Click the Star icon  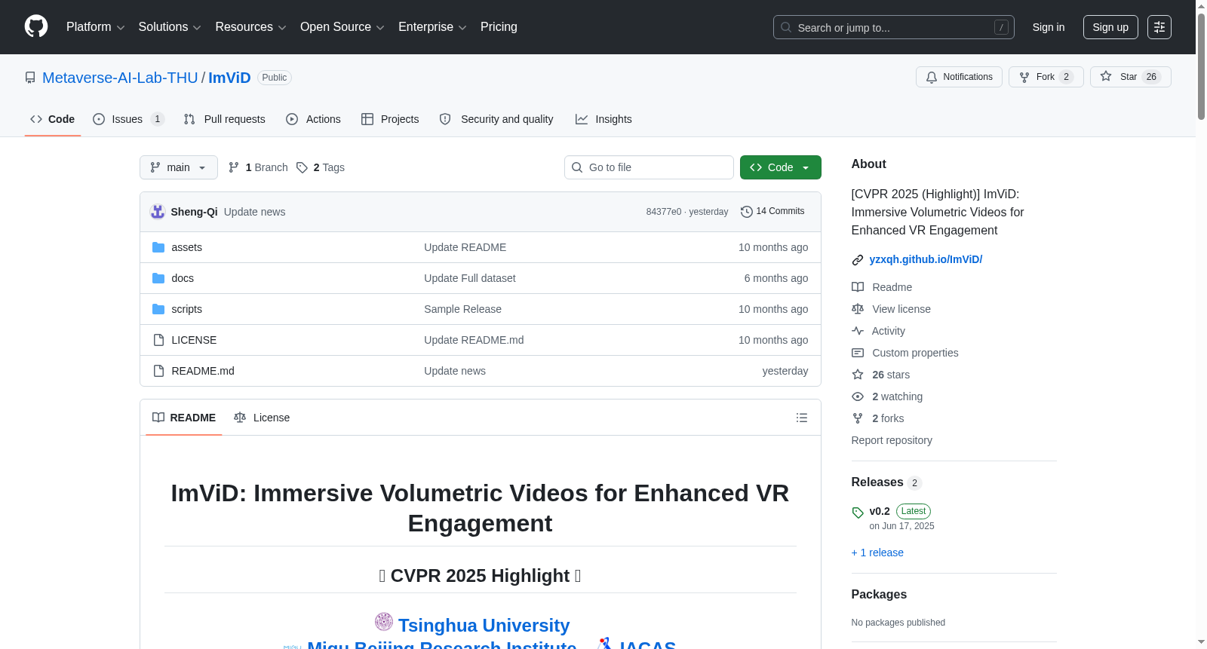[x=1106, y=76]
